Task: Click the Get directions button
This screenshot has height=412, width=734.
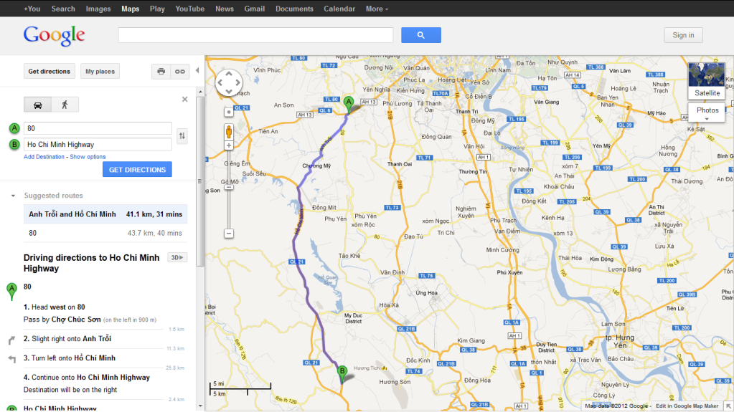Action: [50, 72]
